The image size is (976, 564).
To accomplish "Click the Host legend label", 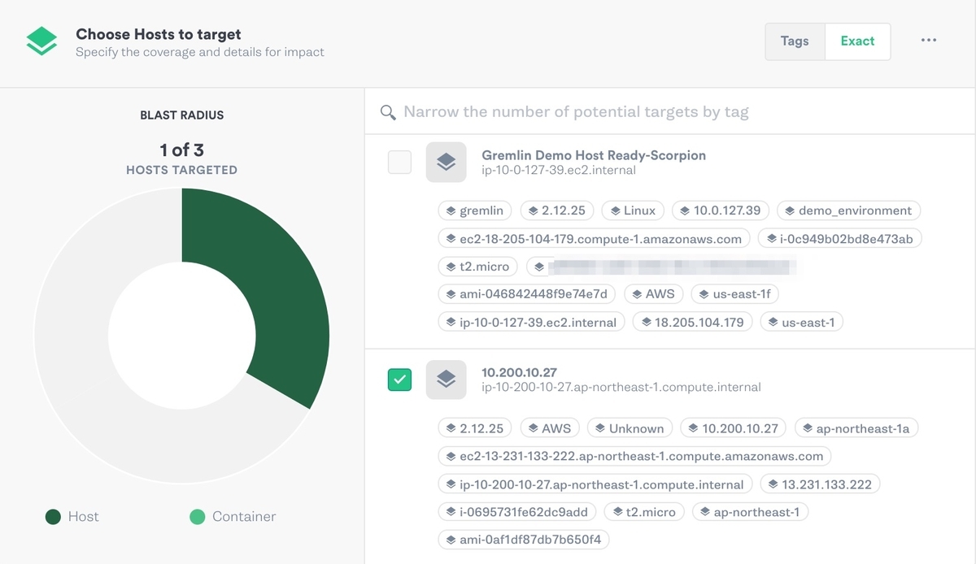I will pyautogui.click(x=83, y=517).
